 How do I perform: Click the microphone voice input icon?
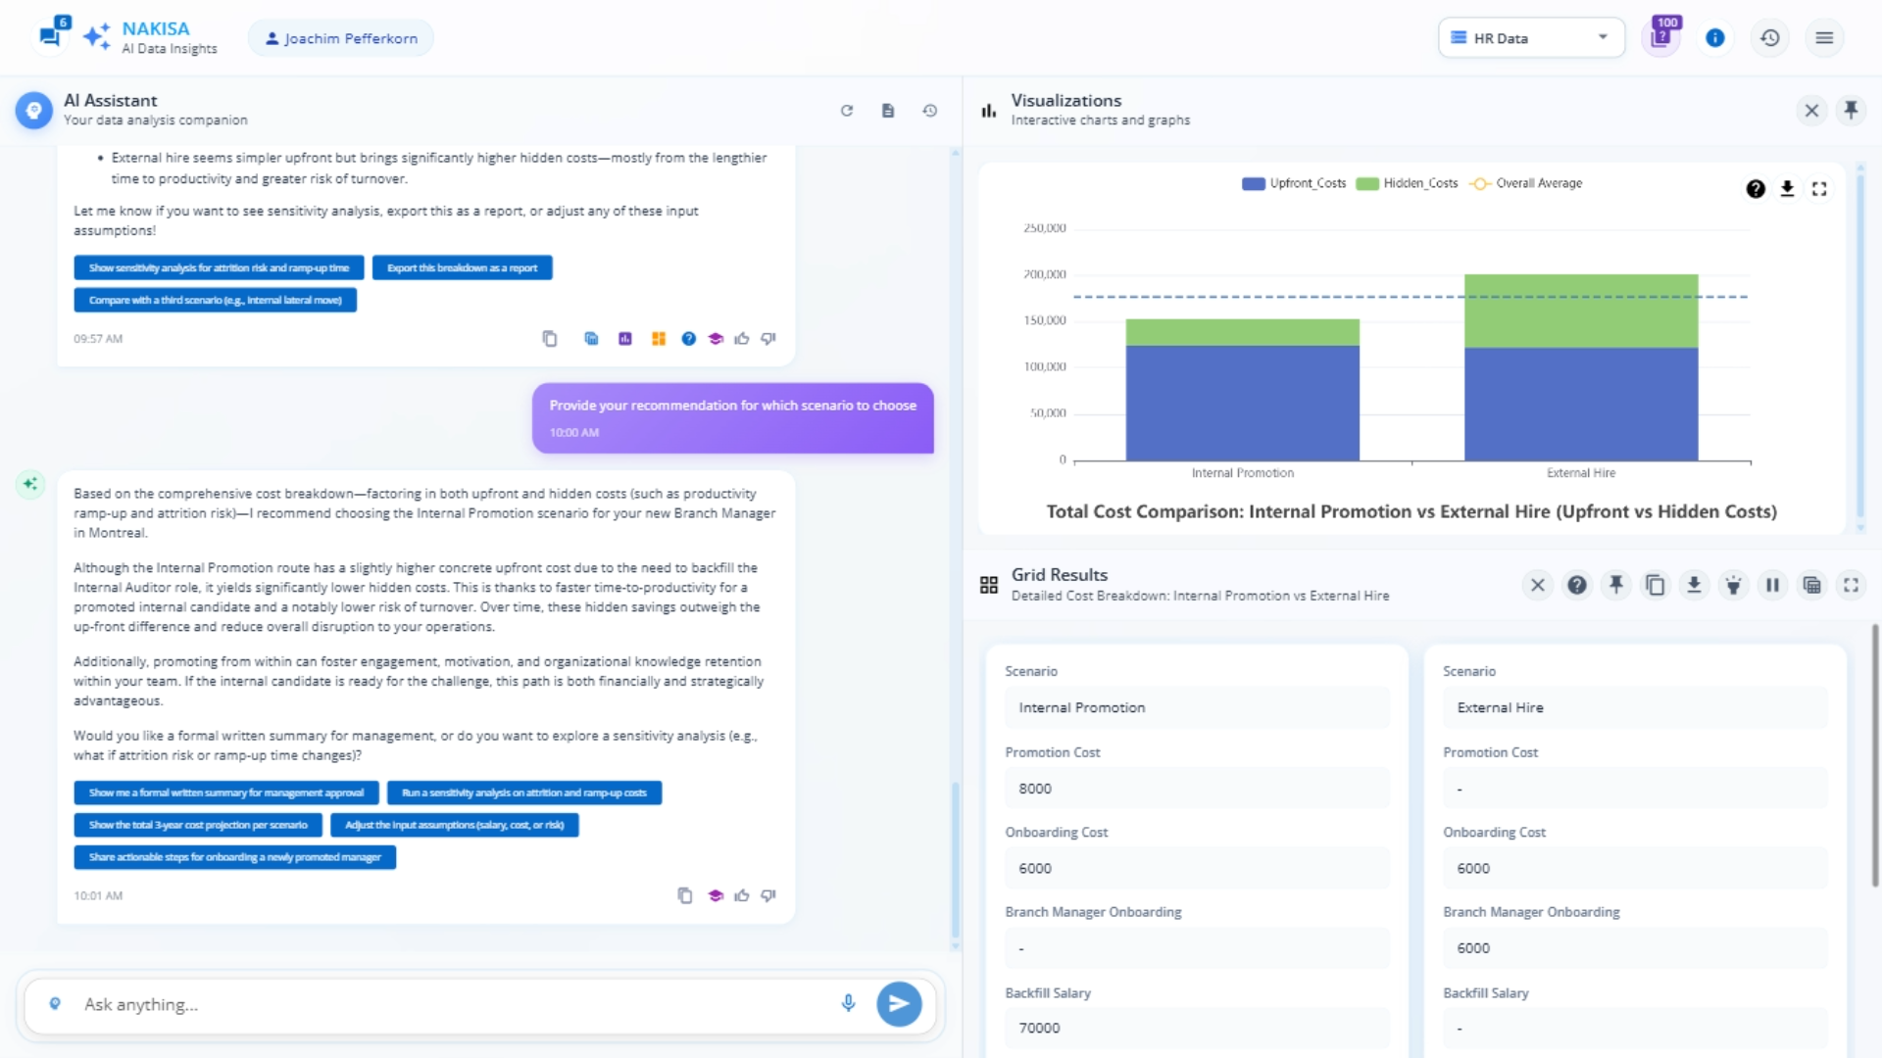coord(848,1003)
